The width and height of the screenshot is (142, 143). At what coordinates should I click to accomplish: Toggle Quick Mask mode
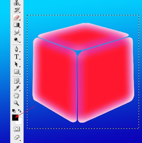17,129
